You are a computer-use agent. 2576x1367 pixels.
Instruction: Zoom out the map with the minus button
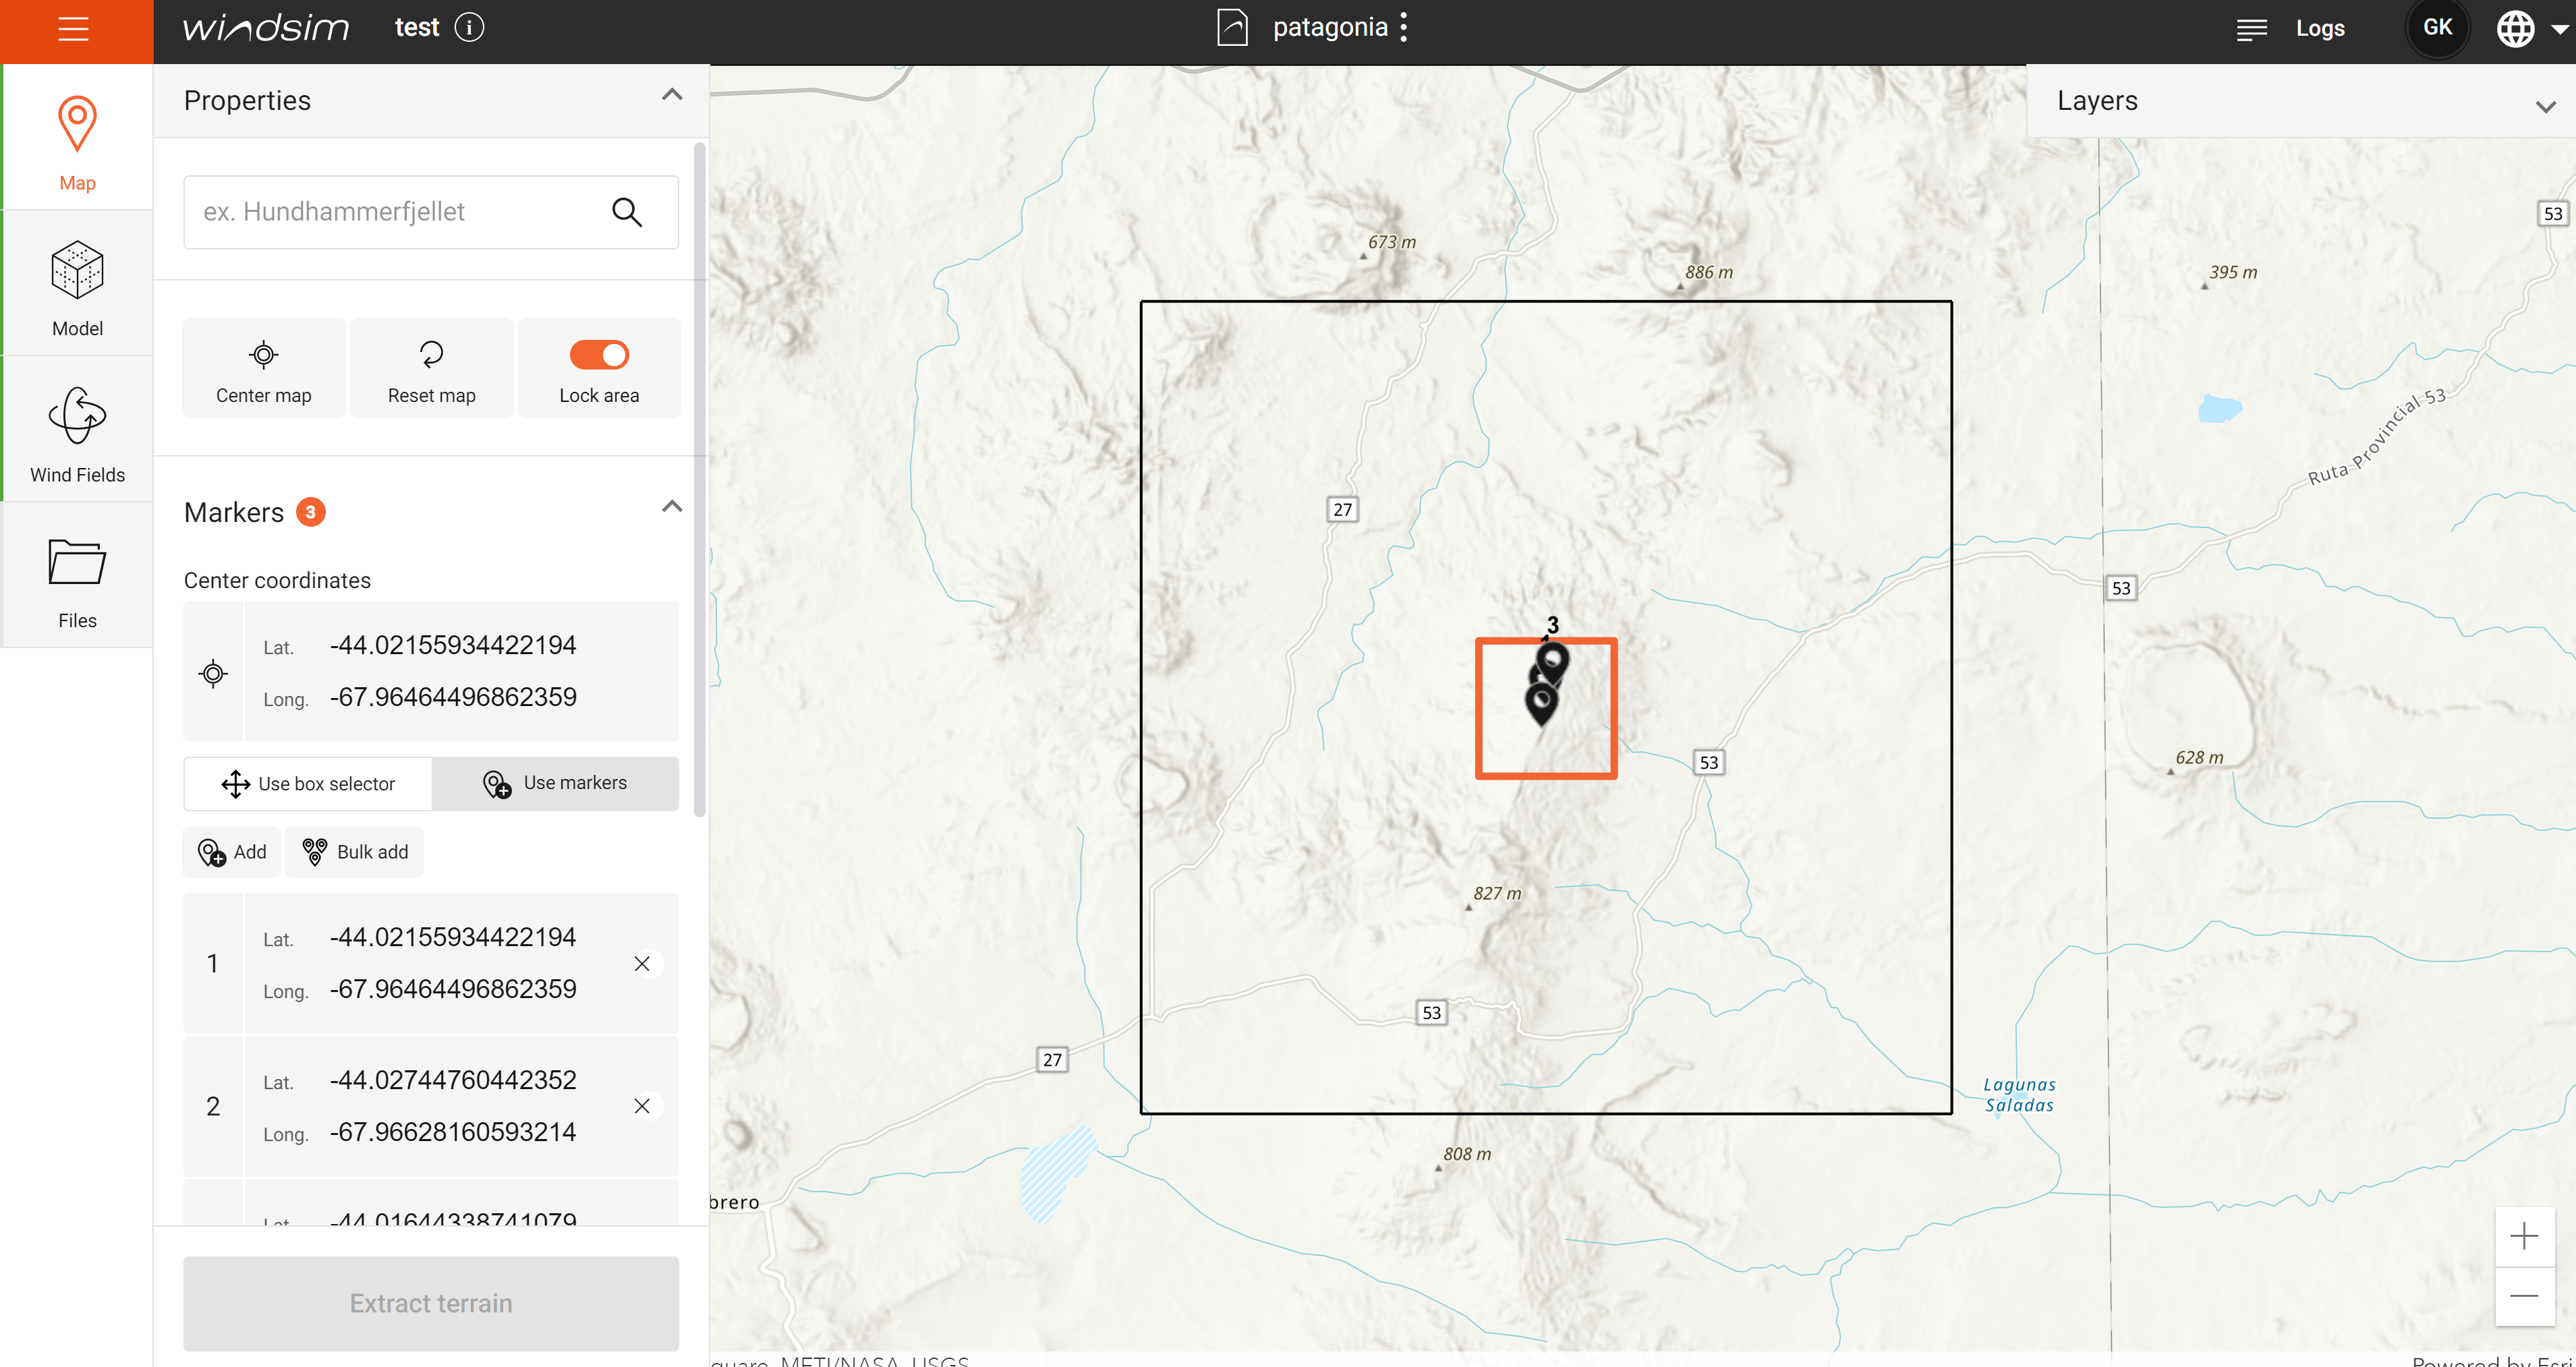pos(2523,1295)
